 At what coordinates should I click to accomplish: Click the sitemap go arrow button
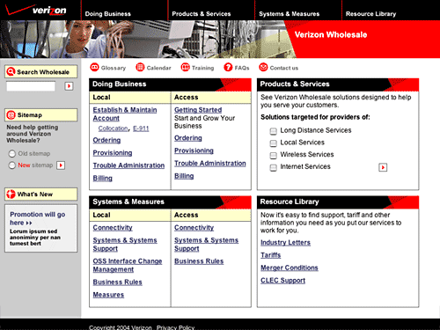click(61, 165)
